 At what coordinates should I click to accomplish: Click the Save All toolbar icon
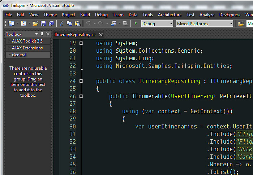(x=51, y=23)
